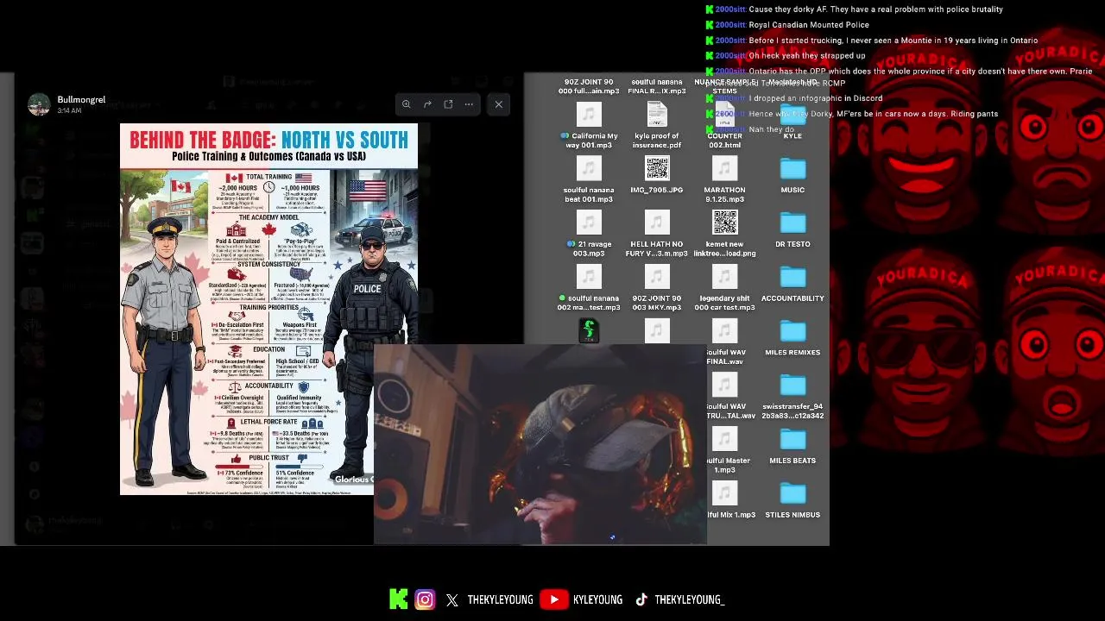The height and width of the screenshot is (621, 1105).
Task: Click THEKYLEYOUNG_ TikTok handle text
Action: 689,599
